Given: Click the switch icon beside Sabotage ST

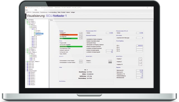Looking at the screenshot, I should (x=81, y=33).
